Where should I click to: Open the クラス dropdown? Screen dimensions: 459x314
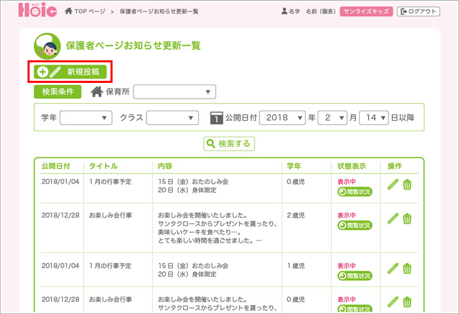pos(172,117)
